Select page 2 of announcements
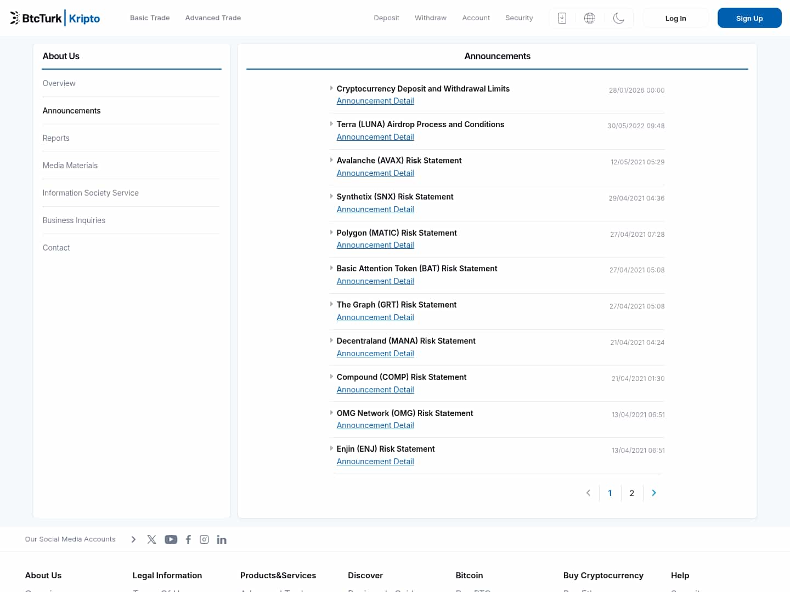The height and width of the screenshot is (592, 790). tap(631, 493)
